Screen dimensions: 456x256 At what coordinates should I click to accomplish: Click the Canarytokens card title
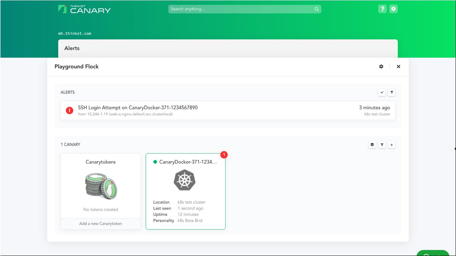(x=101, y=162)
